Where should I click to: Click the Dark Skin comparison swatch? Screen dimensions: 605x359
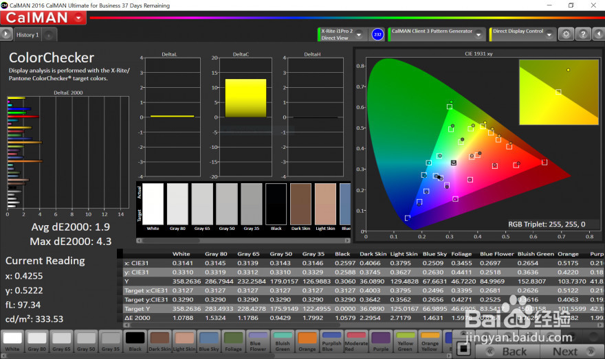pos(300,204)
